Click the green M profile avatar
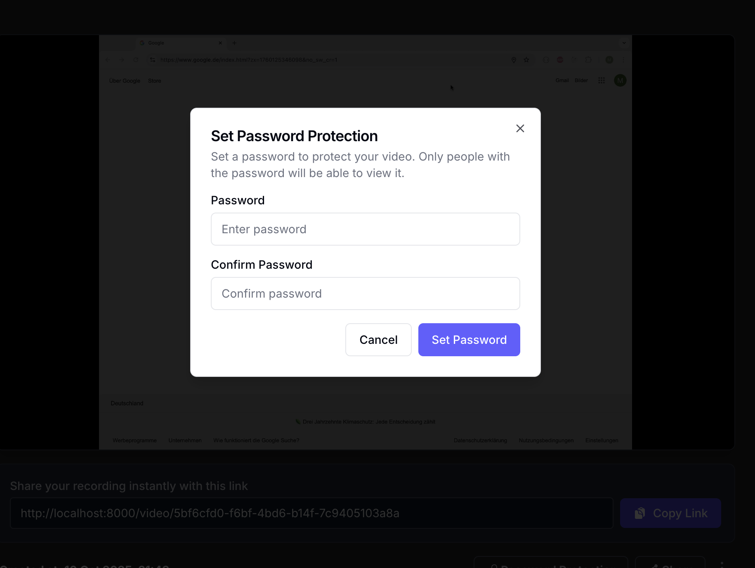Image resolution: width=755 pixels, height=568 pixels. tap(620, 80)
